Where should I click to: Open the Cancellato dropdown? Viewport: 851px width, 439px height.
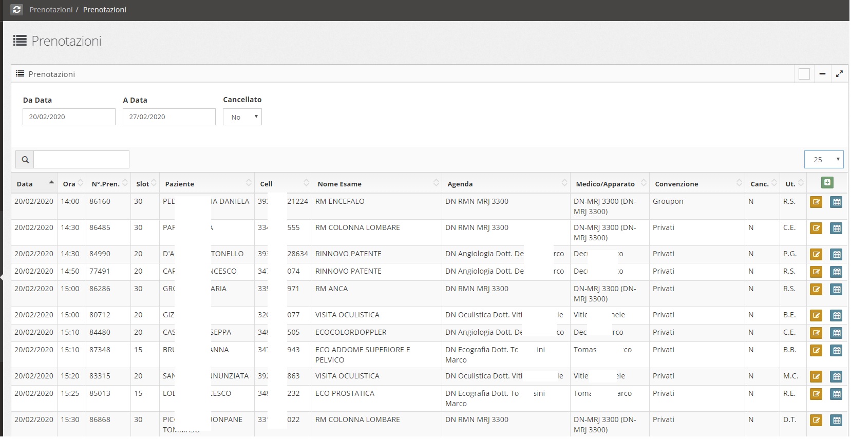coord(242,117)
